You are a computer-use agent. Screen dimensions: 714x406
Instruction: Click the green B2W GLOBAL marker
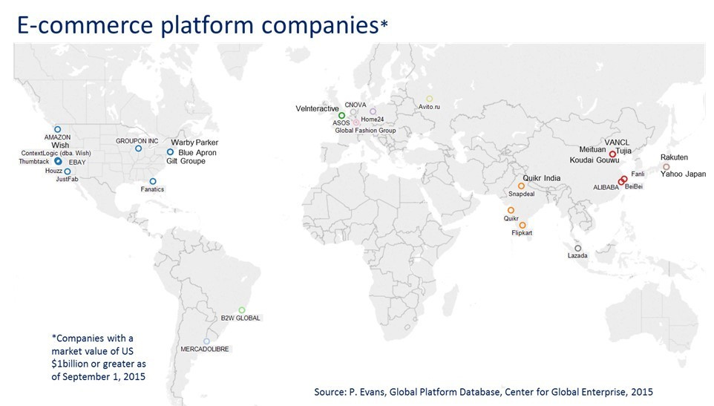click(242, 310)
